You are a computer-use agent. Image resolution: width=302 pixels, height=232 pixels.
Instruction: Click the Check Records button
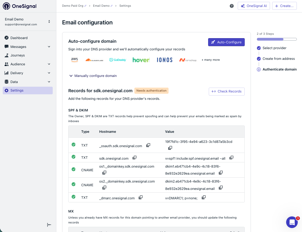coord(227,91)
